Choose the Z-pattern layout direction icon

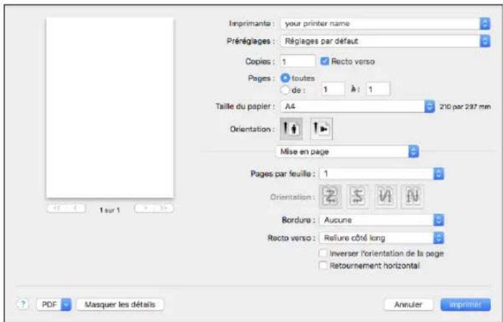click(x=330, y=196)
